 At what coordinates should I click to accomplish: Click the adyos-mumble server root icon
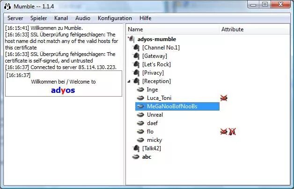[x=132, y=39]
